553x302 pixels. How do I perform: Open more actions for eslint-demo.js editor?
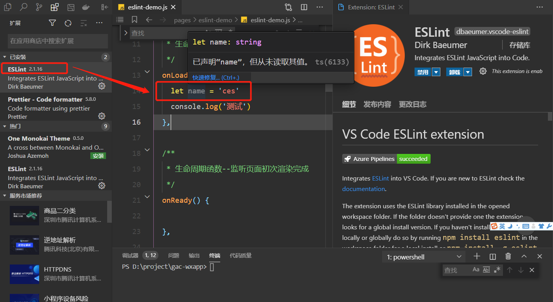pyautogui.click(x=320, y=7)
